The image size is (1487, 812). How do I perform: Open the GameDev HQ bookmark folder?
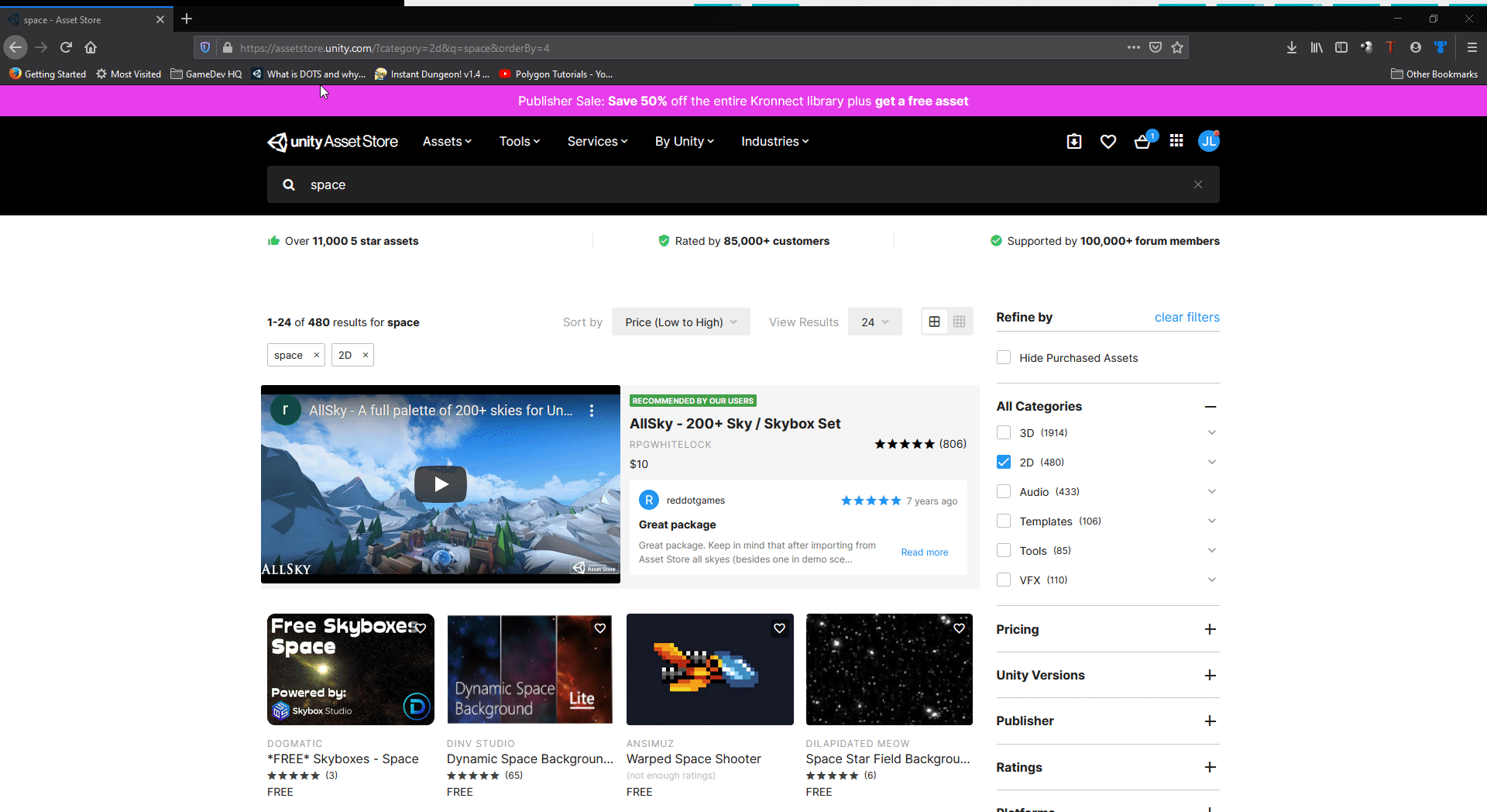(x=206, y=74)
